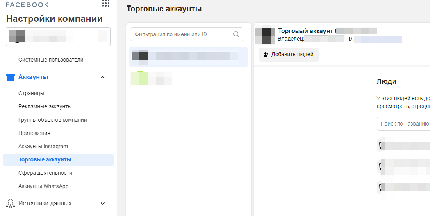Click the add-person icon on the button
The image size is (430, 216).
266,55
